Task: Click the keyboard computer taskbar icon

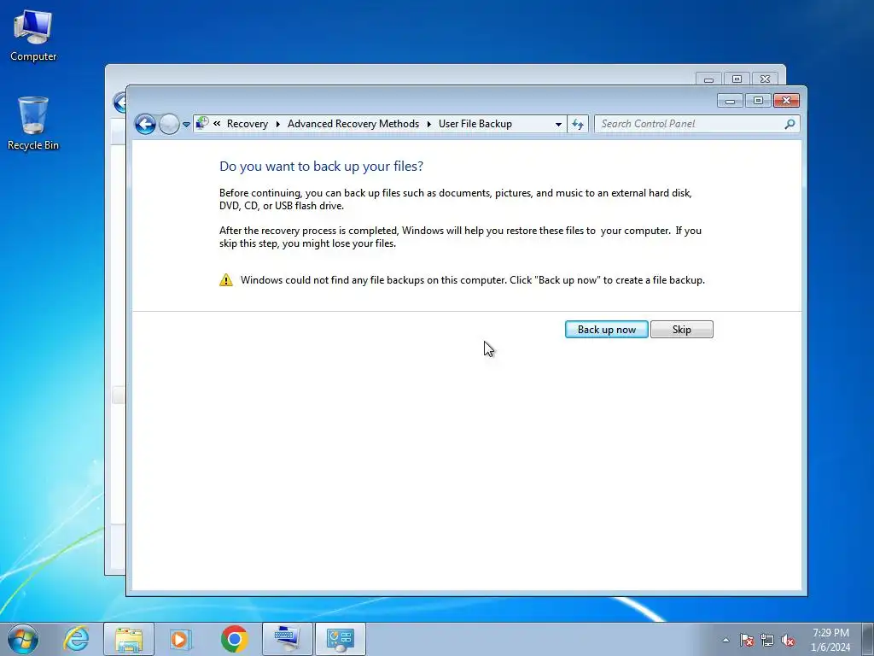Action: pyautogui.click(x=287, y=639)
